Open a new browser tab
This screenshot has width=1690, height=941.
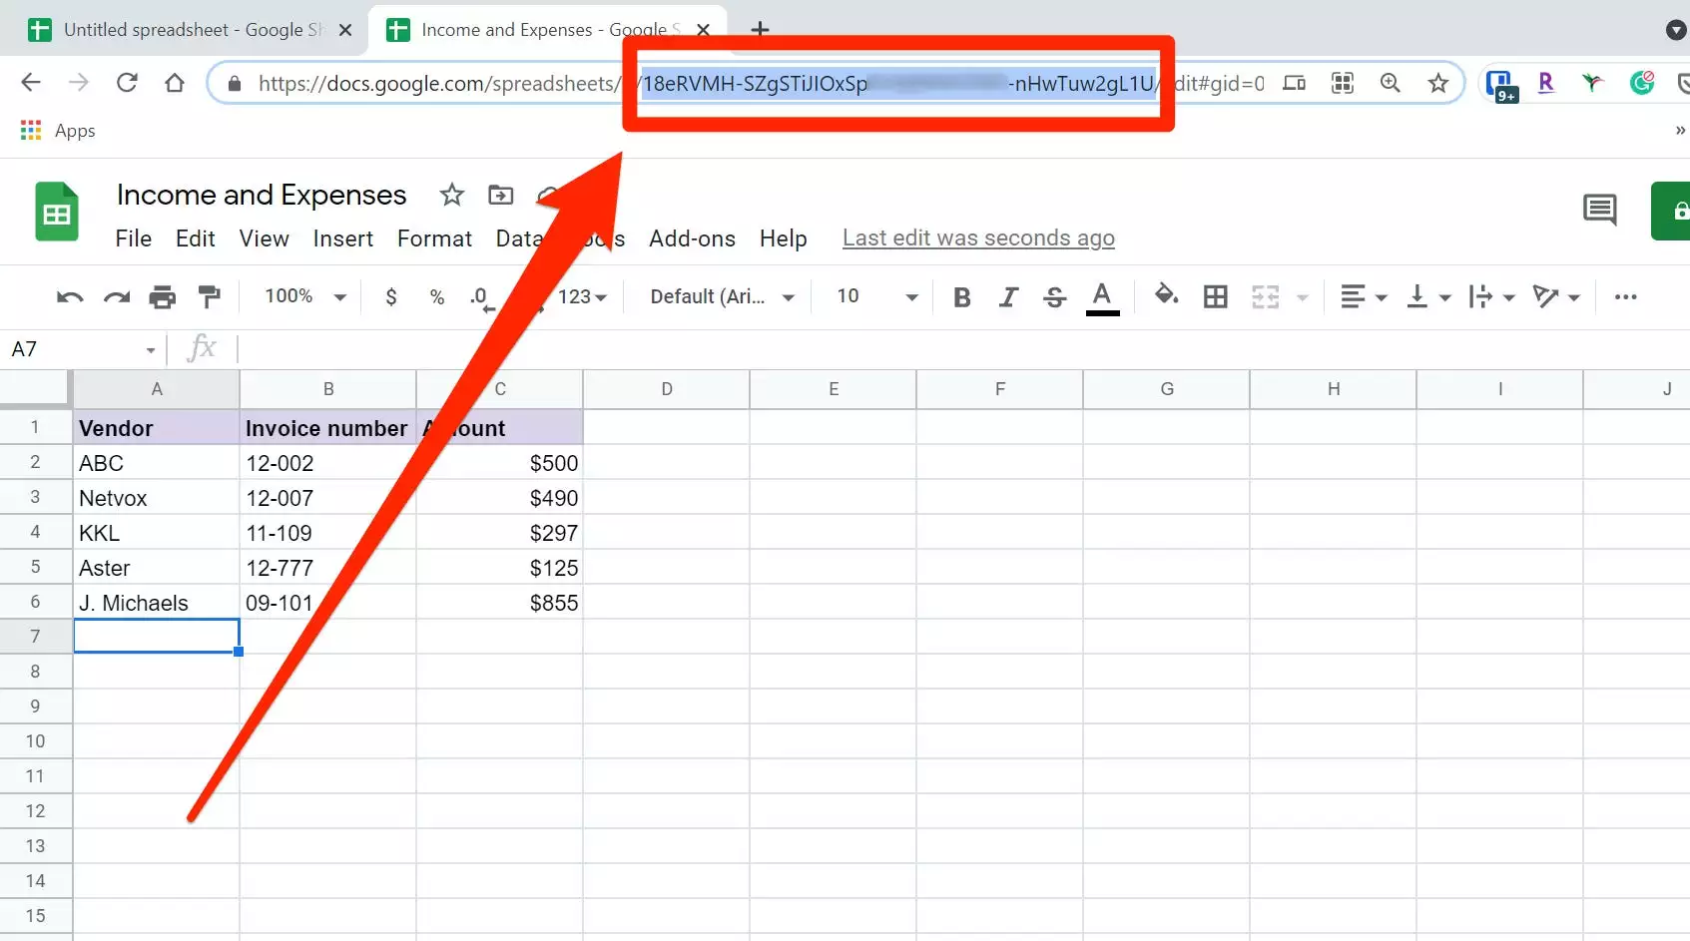760,29
